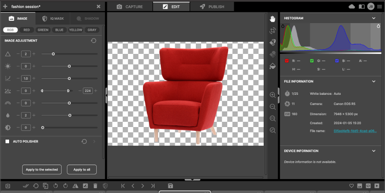Open the IQ MASK panel tab
This screenshot has width=385, height=193.
[x=53, y=18]
